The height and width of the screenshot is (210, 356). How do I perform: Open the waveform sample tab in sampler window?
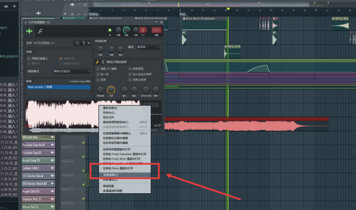[x=29, y=31]
